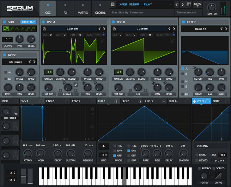This screenshot has width=231, height=187.
Task: Click the filter CUTOFF knob
Action: tap(198, 72)
